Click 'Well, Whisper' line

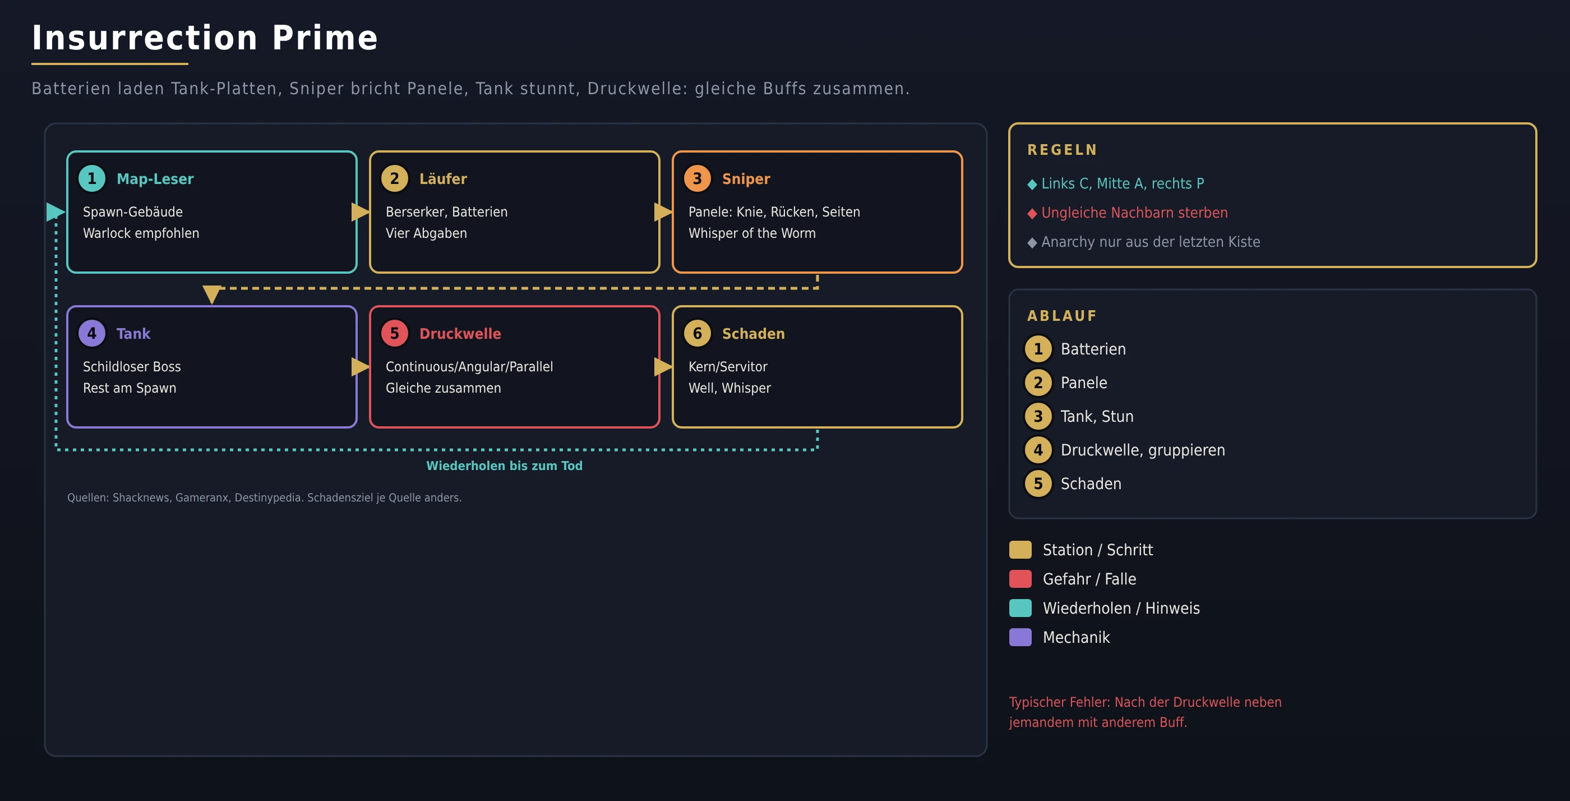[x=729, y=388]
